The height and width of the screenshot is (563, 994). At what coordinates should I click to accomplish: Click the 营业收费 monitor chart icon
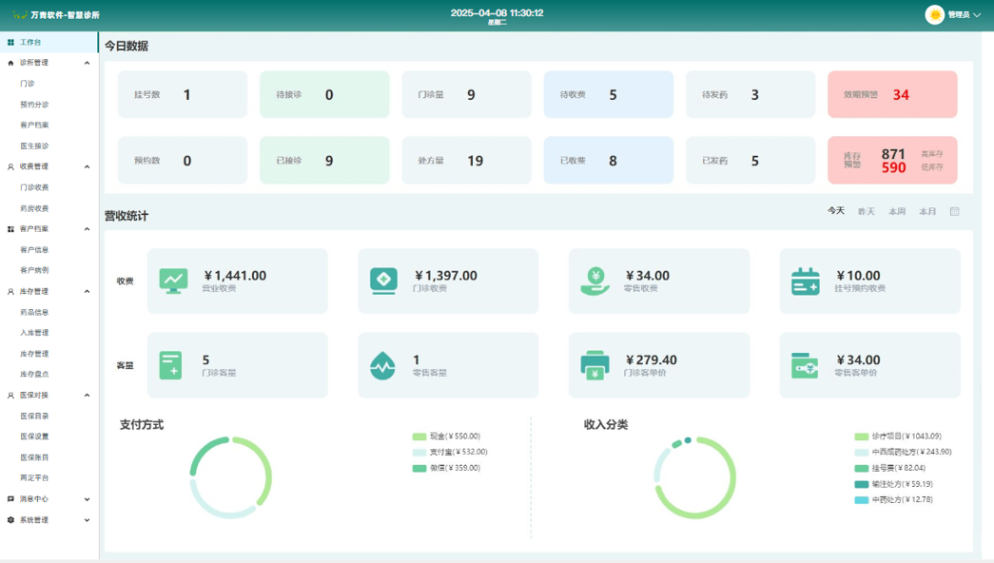tap(174, 281)
